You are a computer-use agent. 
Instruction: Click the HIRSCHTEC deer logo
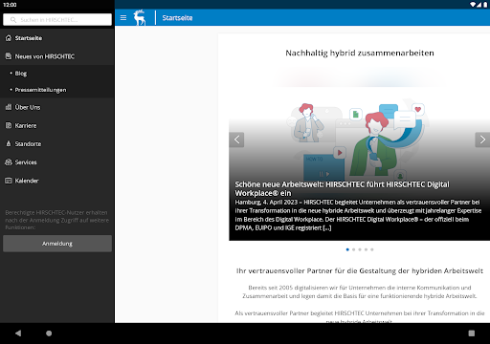[140, 17]
